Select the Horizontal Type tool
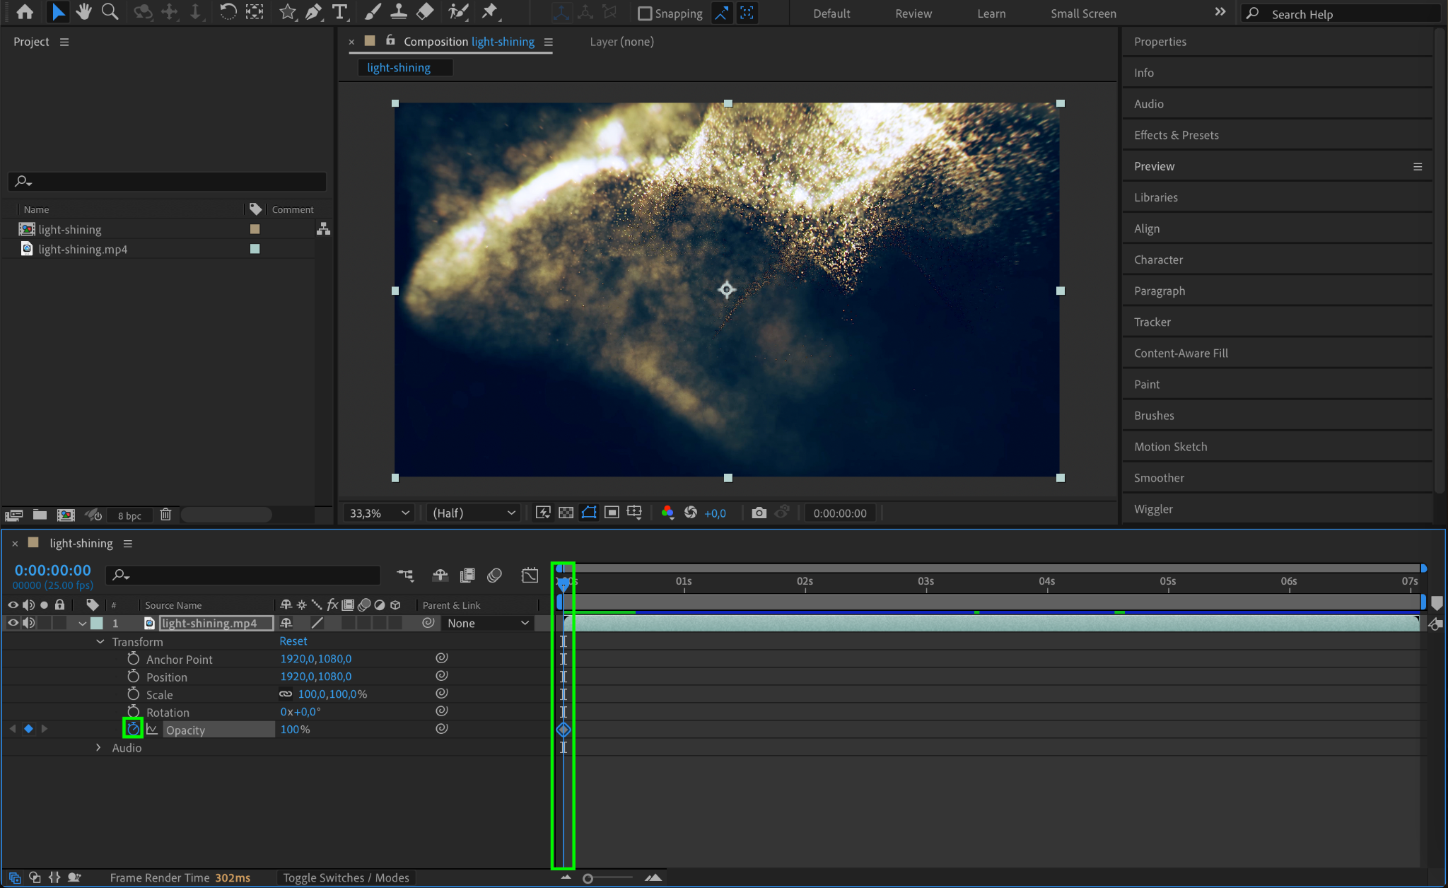 340,12
